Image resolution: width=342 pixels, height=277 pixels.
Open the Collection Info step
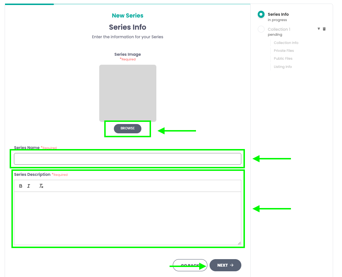[x=286, y=43]
